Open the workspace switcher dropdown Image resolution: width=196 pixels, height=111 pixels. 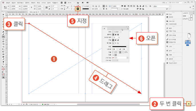click(x=165, y=3)
